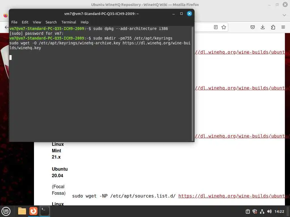
Task: Open the Search menu in terminal
Action: pyautogui.click(x=51, y=22)
